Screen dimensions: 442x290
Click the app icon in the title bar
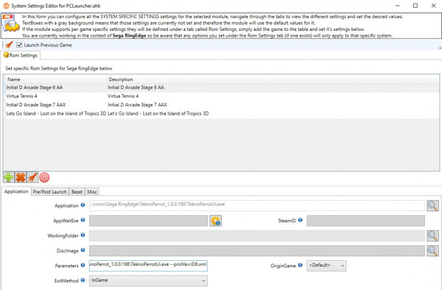coord(6,6)
